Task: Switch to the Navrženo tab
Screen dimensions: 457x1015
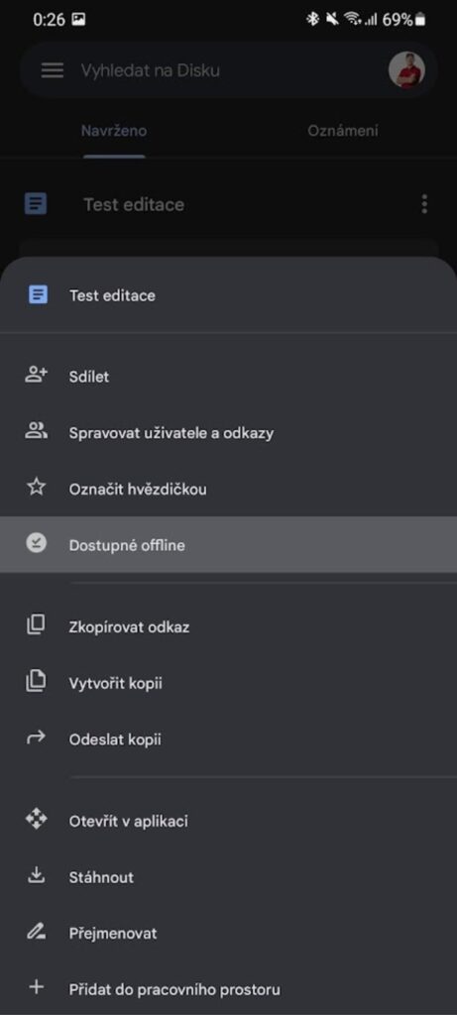Action: click(x=114, y=131)
